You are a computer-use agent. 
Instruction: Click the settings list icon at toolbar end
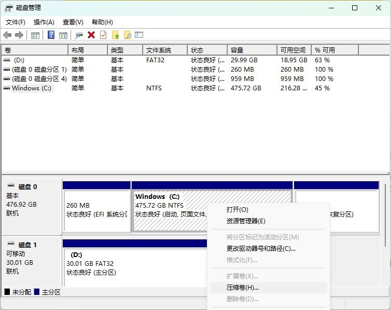click(139, 35)
